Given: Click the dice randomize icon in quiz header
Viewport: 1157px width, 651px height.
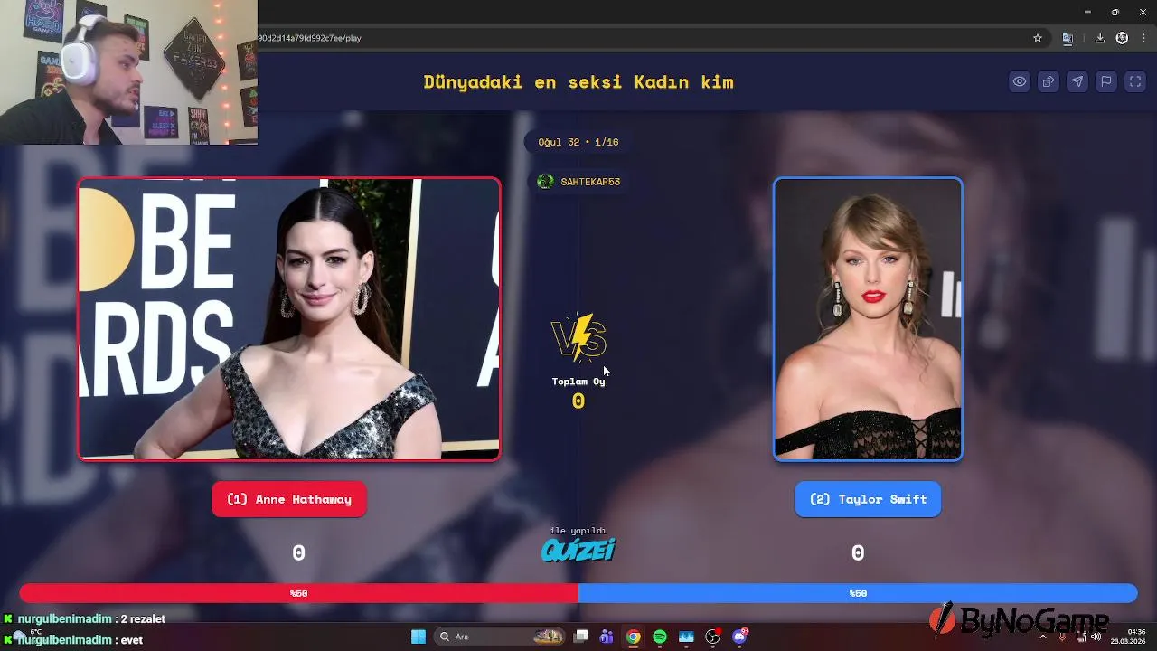Looking at the screenshot, I should click(1049, 81).
